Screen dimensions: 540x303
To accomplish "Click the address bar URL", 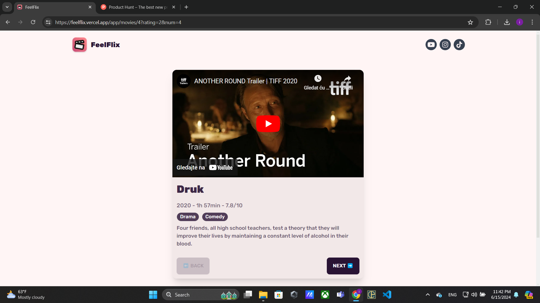I will pos(118,22).
